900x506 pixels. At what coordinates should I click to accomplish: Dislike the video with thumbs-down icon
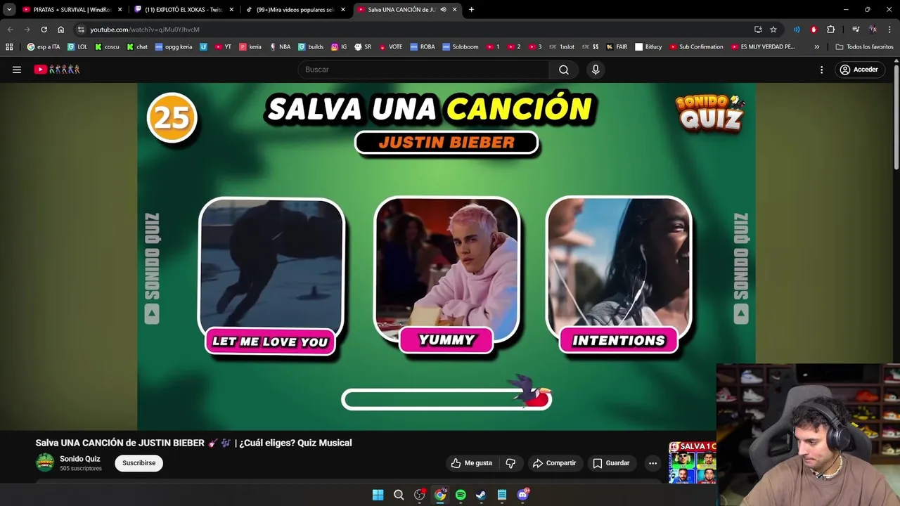tap(510, 463)
